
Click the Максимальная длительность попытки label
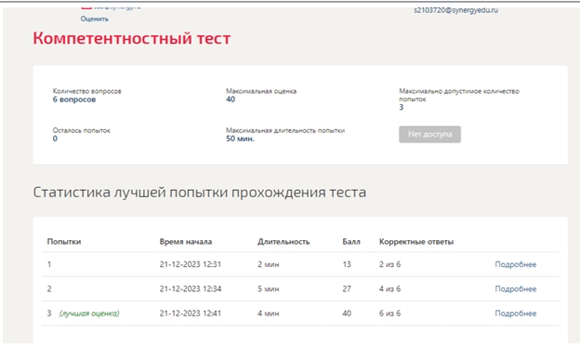point(285,130)
